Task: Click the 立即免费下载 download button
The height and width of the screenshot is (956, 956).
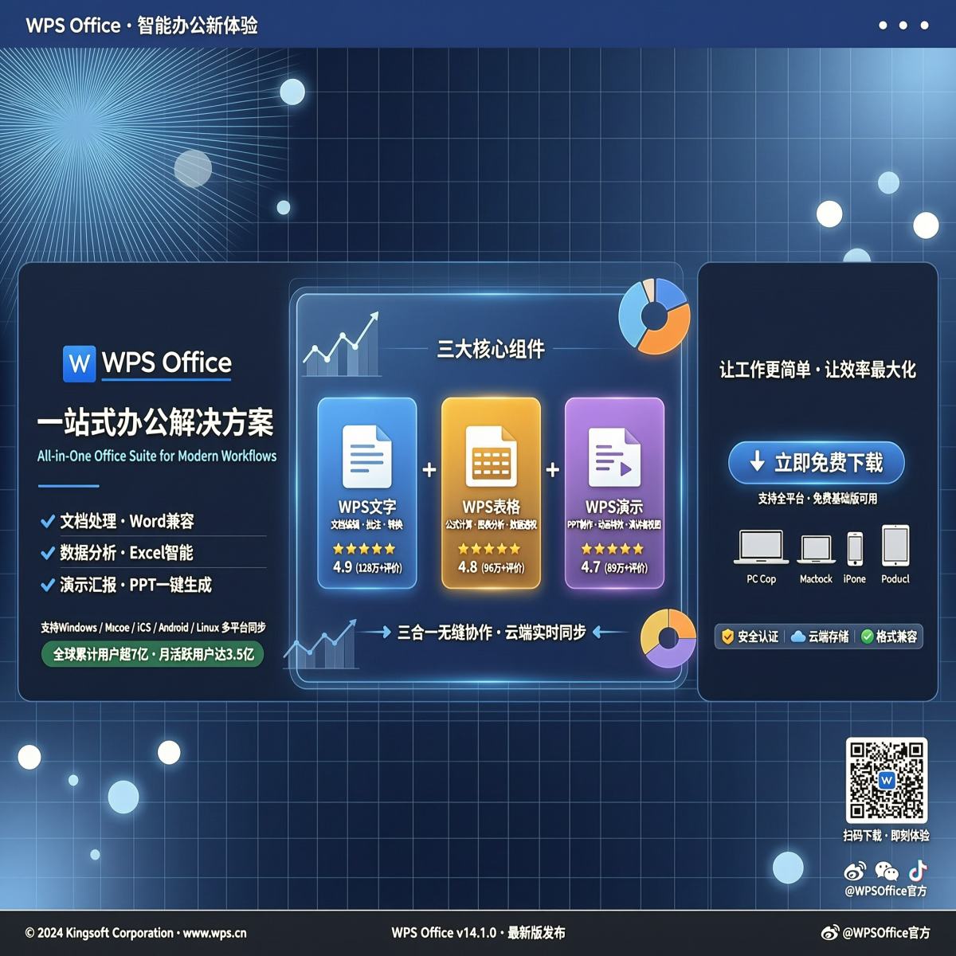Action: pyautogui.click(x=817, y=463)
